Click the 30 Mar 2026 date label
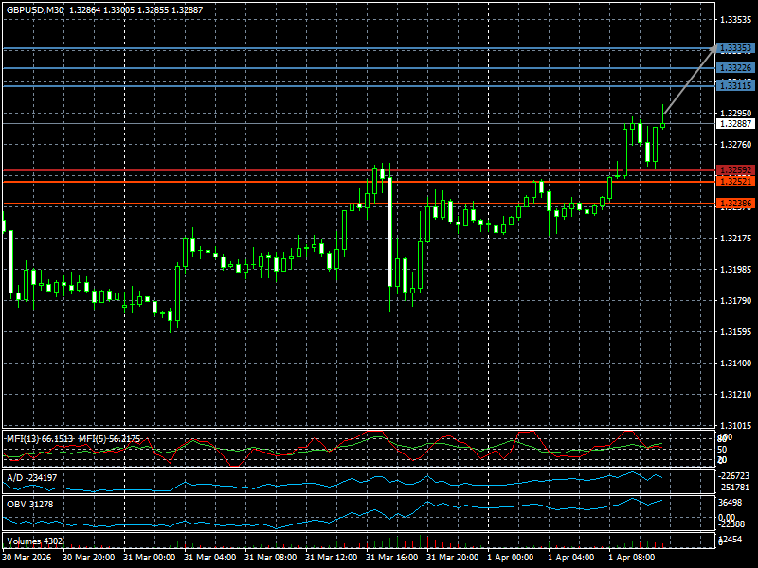 (x=28, y=558)
